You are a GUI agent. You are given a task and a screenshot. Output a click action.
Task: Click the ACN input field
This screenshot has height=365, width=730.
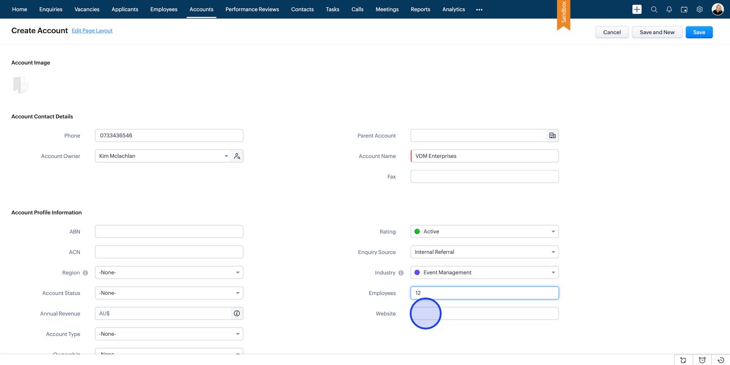tap(169, 252)
